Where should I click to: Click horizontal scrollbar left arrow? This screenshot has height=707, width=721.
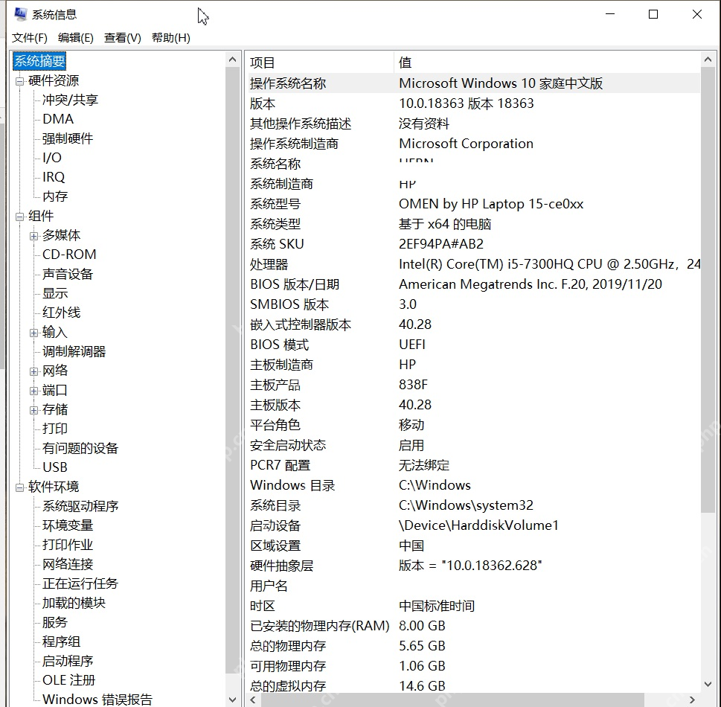point(253,700)
